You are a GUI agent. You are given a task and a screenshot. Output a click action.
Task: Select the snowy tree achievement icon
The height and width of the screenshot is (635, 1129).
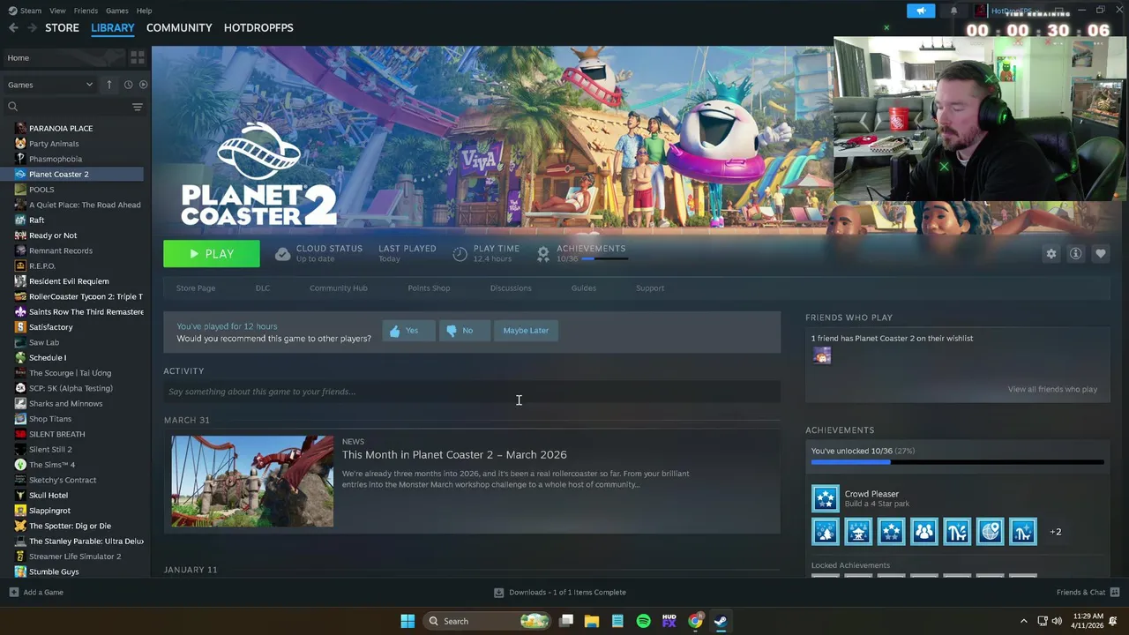click(826, 532)
